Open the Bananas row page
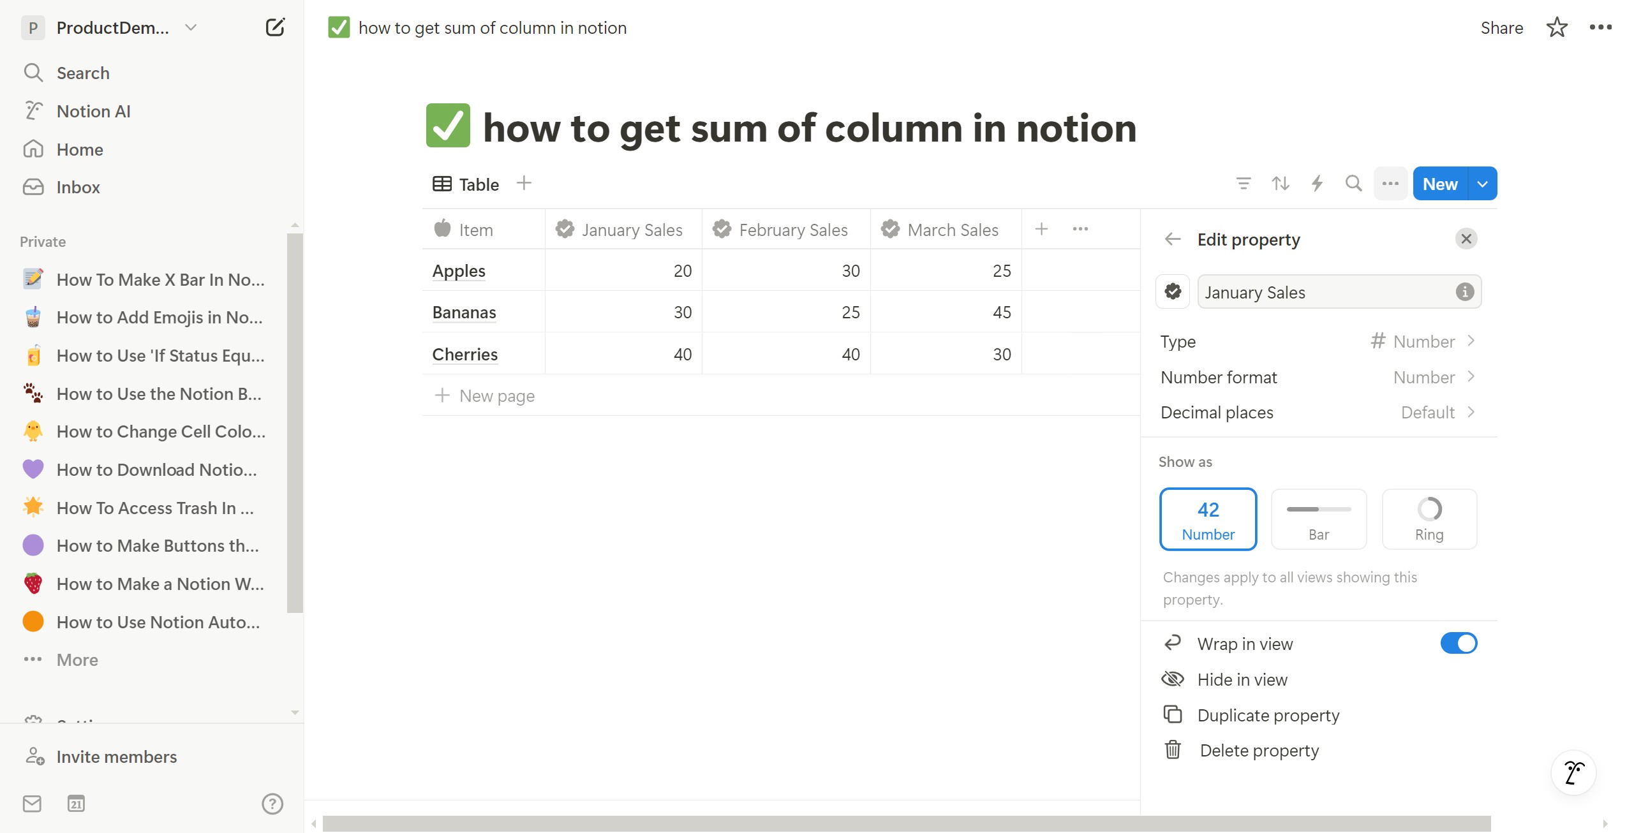This screenshot has height=833, width=1634. (464, 313)
